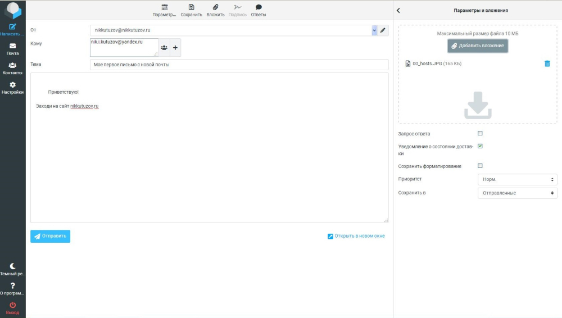This screenshot has width=562, height=318.
Task: Delete the 00_hosts.JPG attachment
Action: pyautogui.click(x=547, y=63)
